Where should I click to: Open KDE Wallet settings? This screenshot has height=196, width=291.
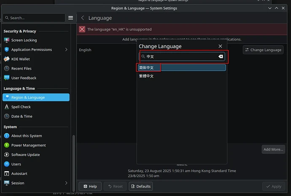coord(20,59)
